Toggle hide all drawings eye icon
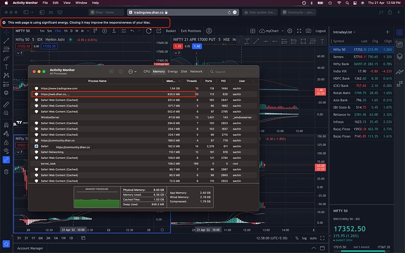The width and height of the screenshot is (405, 253). (x=6, y=151)
